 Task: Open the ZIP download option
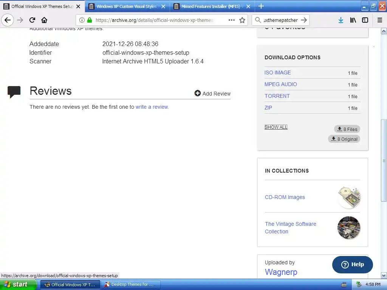click(268, 108)
